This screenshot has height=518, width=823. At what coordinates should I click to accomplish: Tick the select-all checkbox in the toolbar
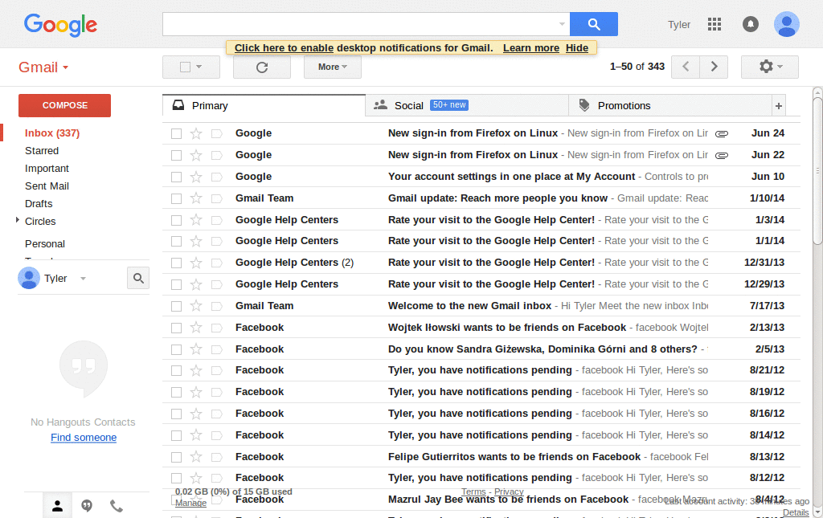pyautogui.click(x=185, y=67)
